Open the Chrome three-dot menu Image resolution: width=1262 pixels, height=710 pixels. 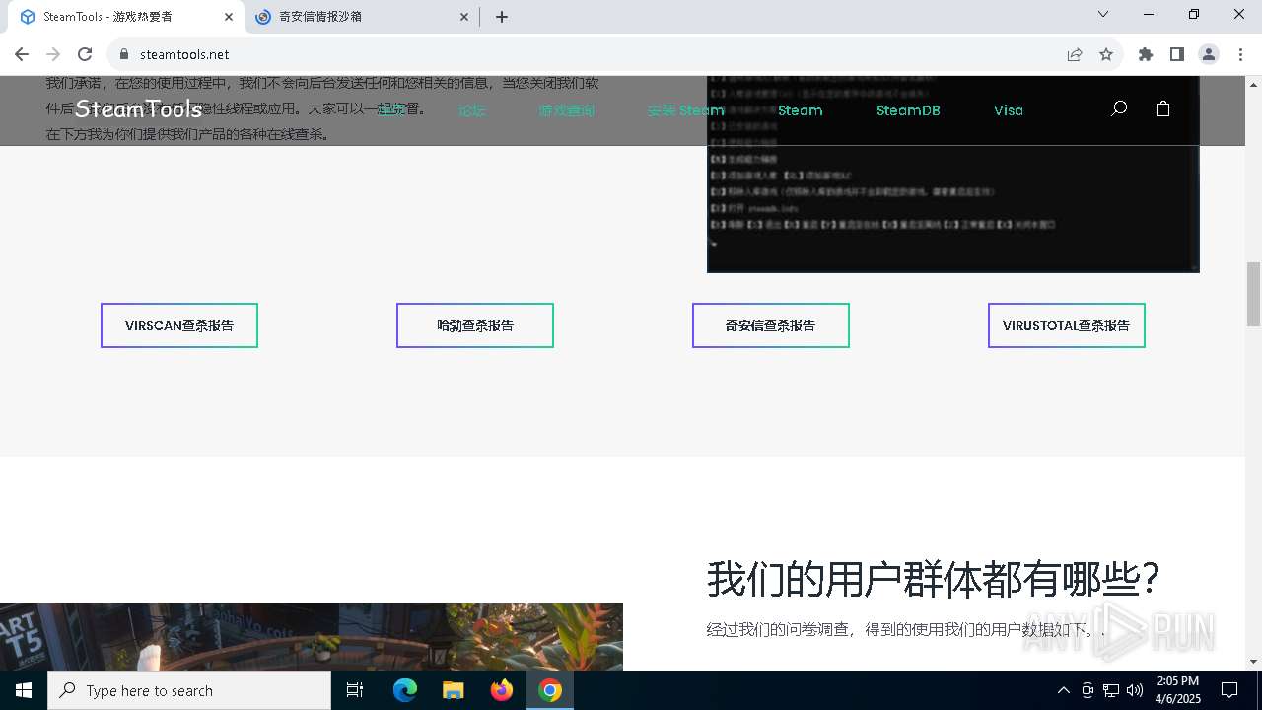click(1240, 54)
